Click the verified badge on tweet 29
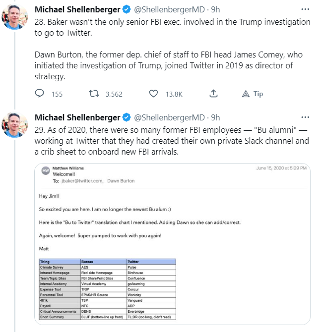 point(127,117)
